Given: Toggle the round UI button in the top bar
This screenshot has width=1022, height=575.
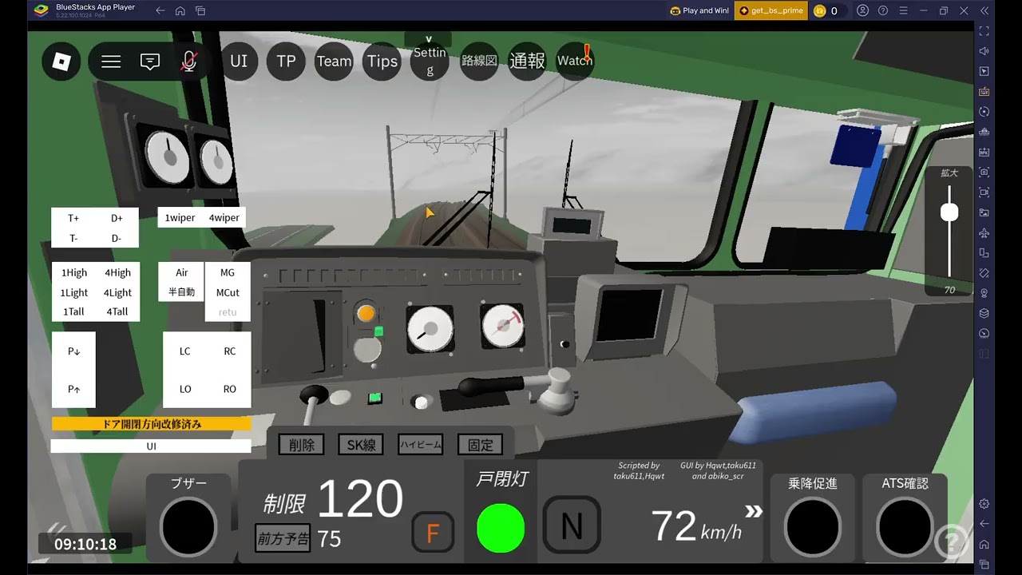Looking at the screenshot, I should pos(239,61).
